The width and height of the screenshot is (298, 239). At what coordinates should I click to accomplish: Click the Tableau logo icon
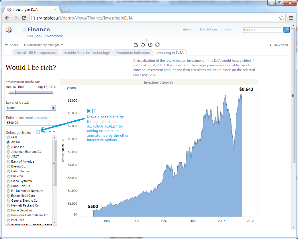(9, 30)
